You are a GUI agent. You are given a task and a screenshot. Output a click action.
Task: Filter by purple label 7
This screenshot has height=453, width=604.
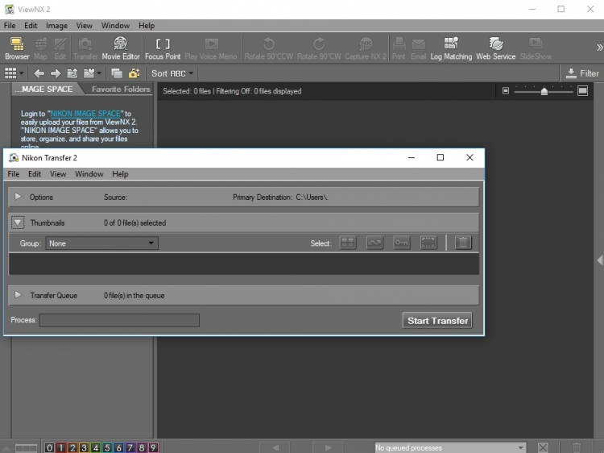coord(130,447)
